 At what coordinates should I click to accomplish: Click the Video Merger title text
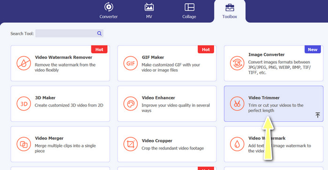[x=49, y=138]
